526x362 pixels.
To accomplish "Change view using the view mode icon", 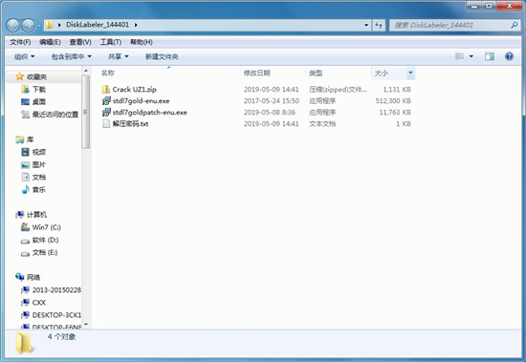I will point(459,56).
